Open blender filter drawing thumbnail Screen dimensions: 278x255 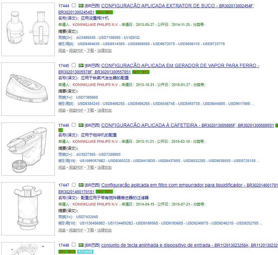pyautogui.click(x=28, y=209)
